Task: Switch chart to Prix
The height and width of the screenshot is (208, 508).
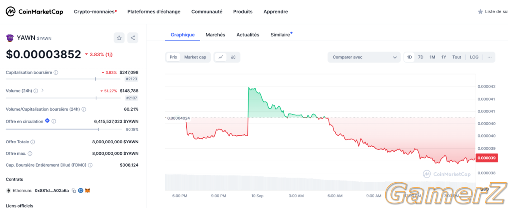Action: pos(173,57)
